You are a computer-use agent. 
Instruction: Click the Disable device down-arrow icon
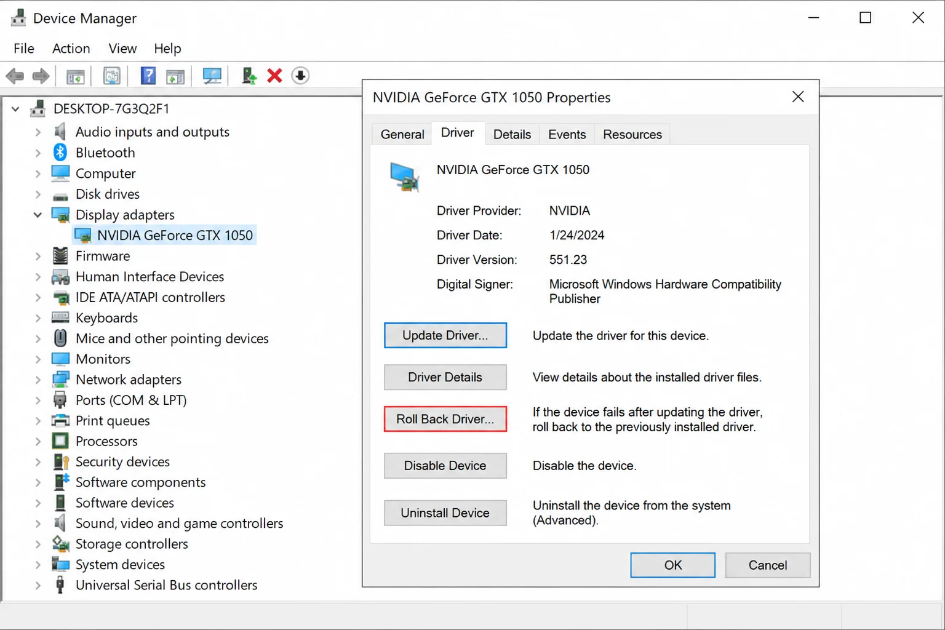300,76
